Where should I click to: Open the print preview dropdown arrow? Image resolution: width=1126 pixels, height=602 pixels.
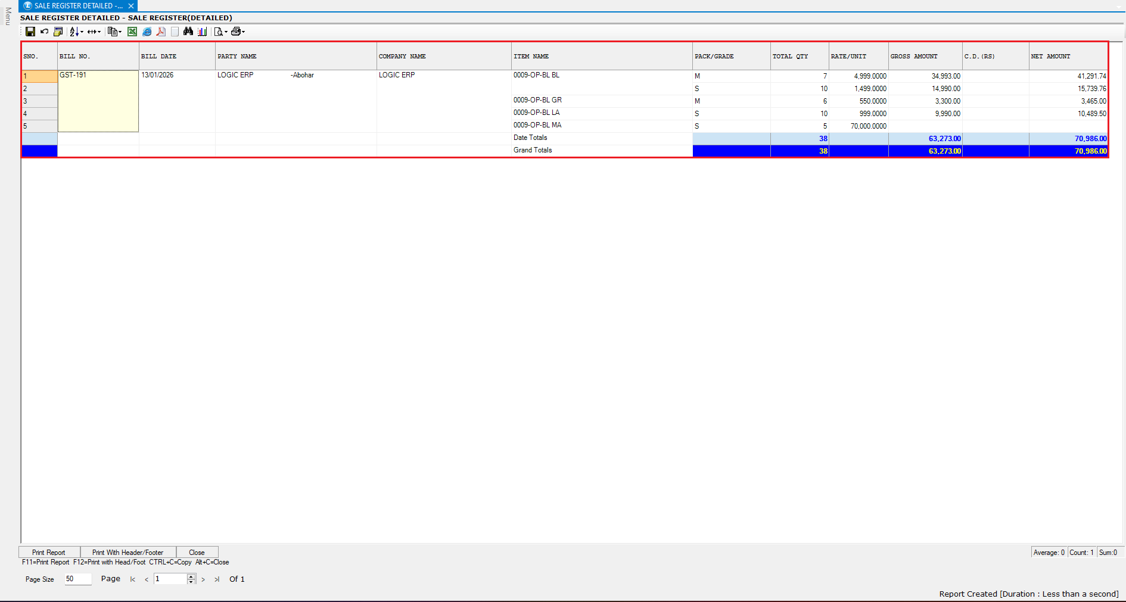click(x=226, y=32)
